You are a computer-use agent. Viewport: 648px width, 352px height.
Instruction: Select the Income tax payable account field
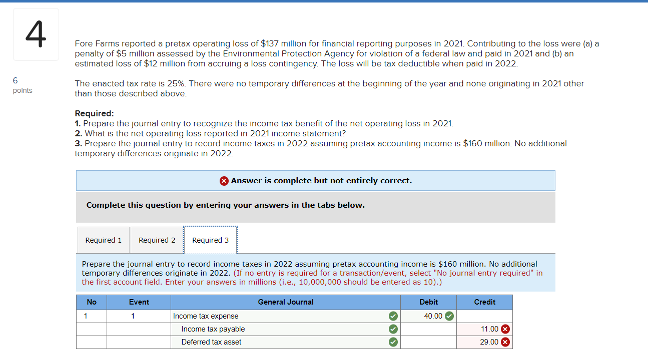pos(285,329)
